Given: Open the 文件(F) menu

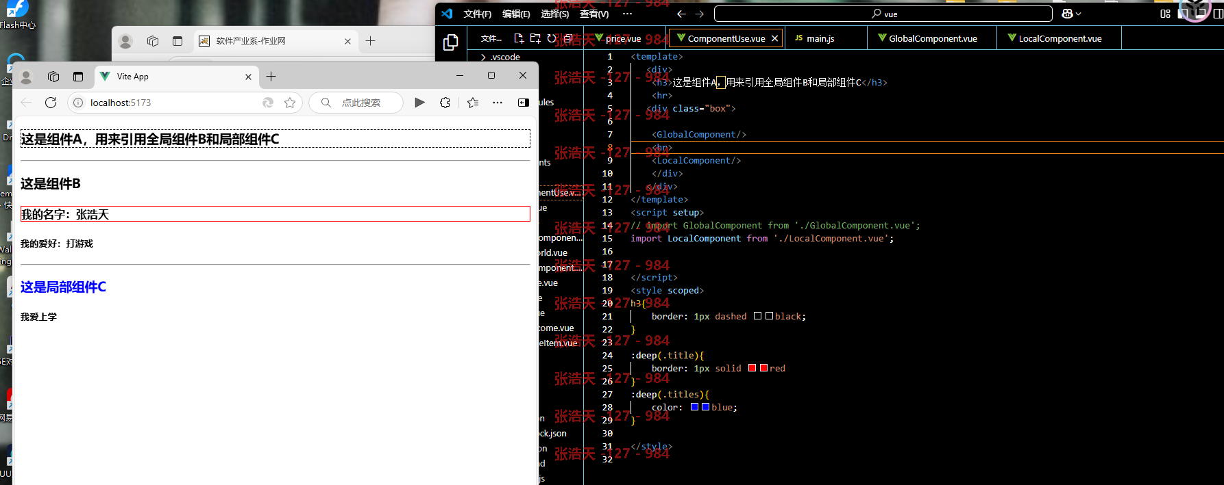Looking at the screenshot, I should coord(478,14).
